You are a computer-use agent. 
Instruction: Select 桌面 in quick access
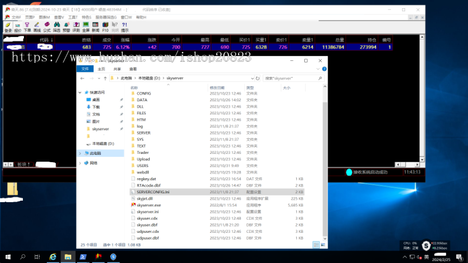coord(96,100)
